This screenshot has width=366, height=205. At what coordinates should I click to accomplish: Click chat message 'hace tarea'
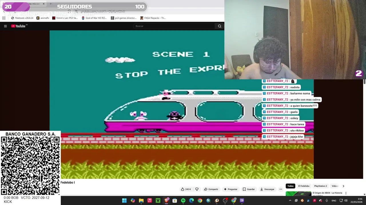[283, 124]
